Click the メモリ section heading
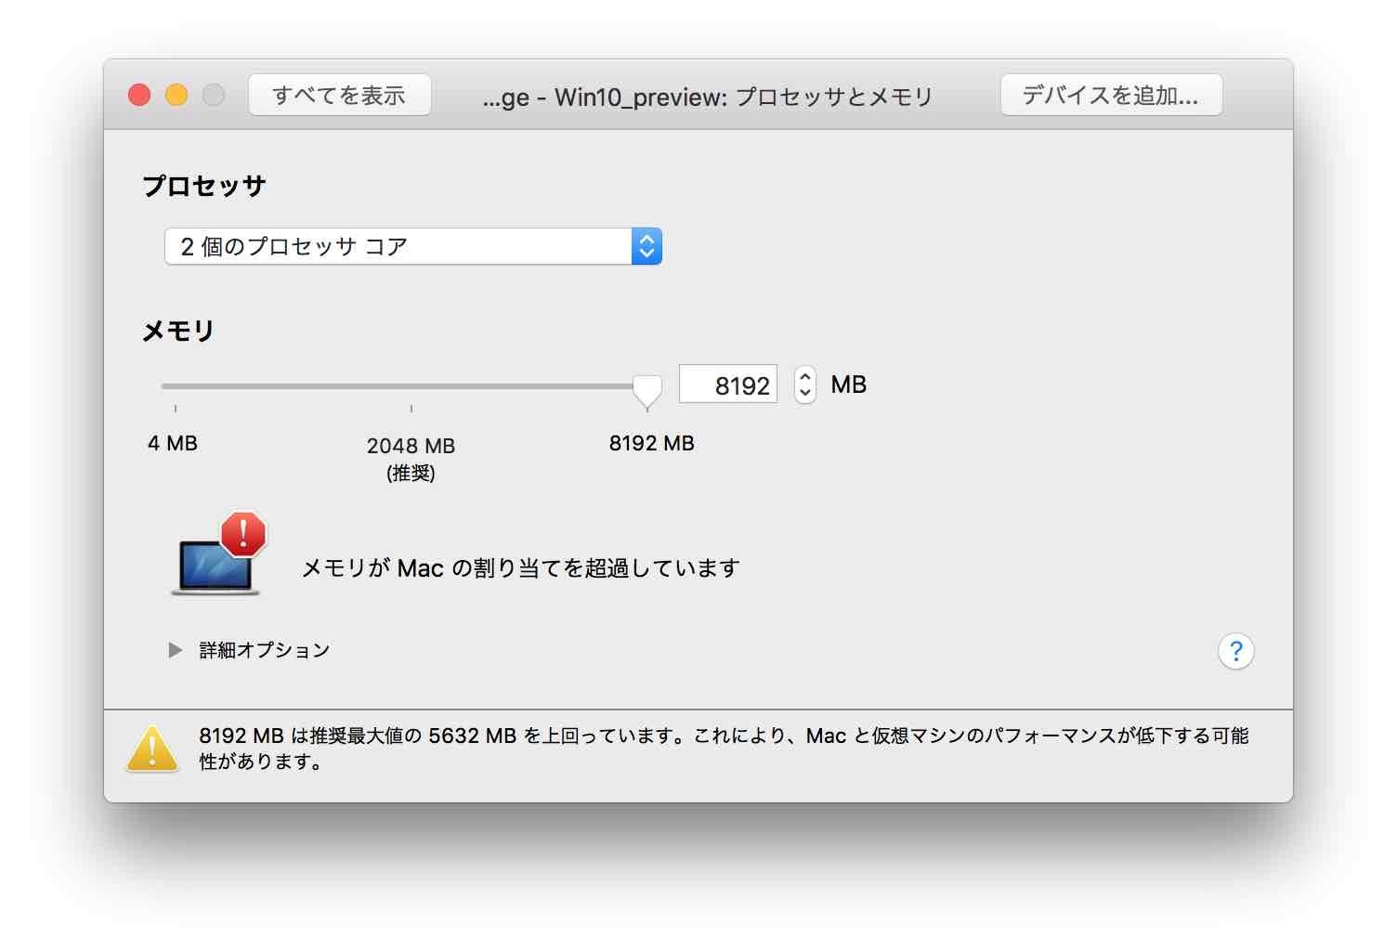The image size is (1397, 951). pyautogui.click(x=178, y=331)
